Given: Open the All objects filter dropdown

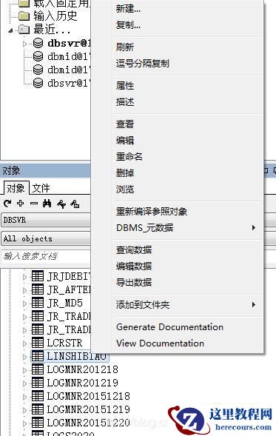Looking at the screenshot, I should [x=46, y=238].
